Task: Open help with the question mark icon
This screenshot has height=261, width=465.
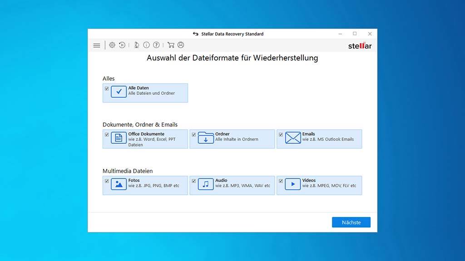Action: tap(156, 45)
